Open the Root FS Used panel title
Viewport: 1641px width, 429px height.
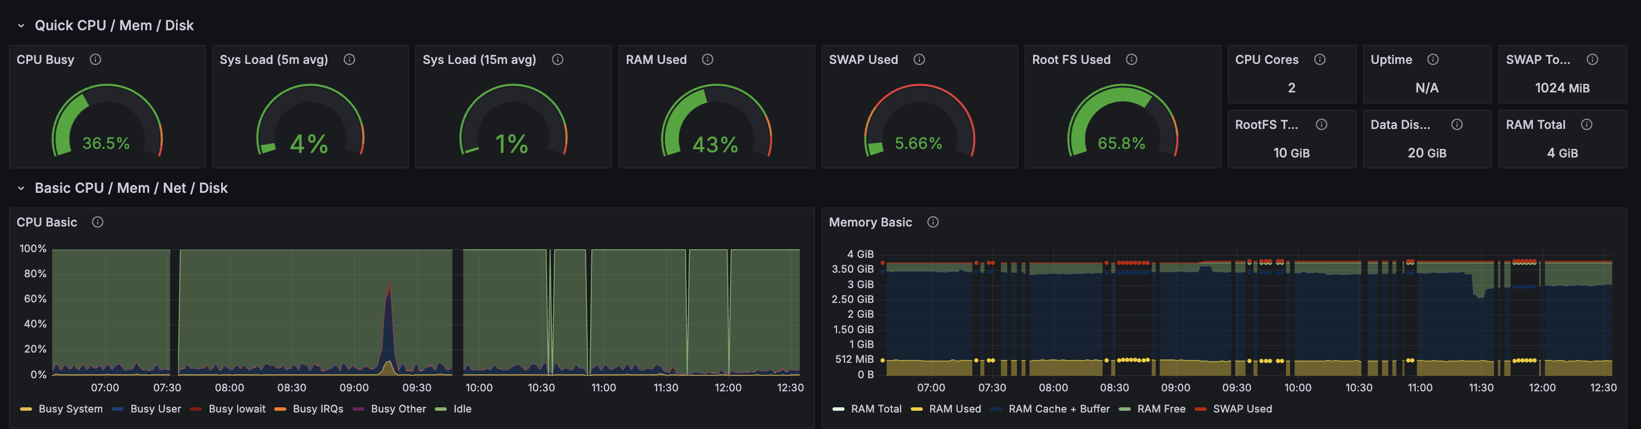click(1071, 59)
